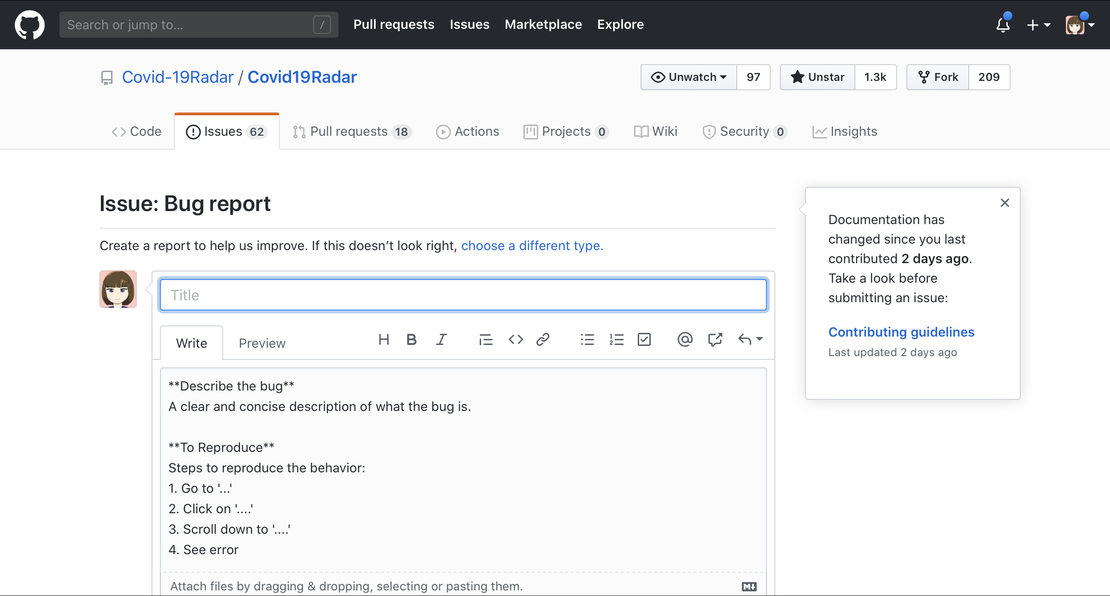Apply bold formatting from toolbar
Viewport: 1110px width, 596px height.
pyautogui.click(x=411, y=340)
